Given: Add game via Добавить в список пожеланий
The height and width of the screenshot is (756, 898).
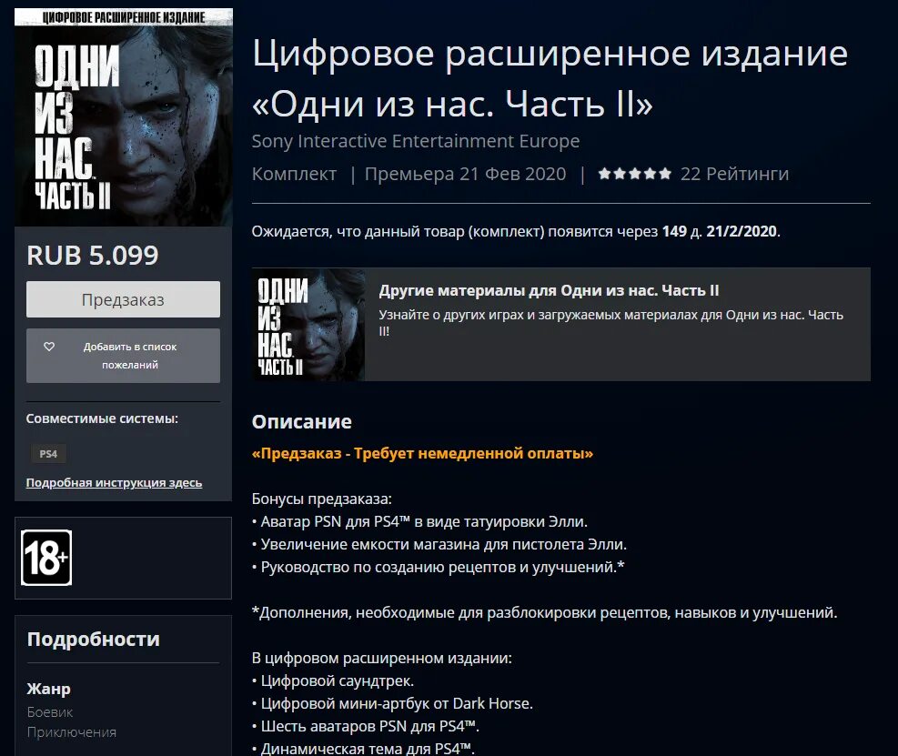Looking at the screenshot, I should pyautogui.click(x=123, y=356).
